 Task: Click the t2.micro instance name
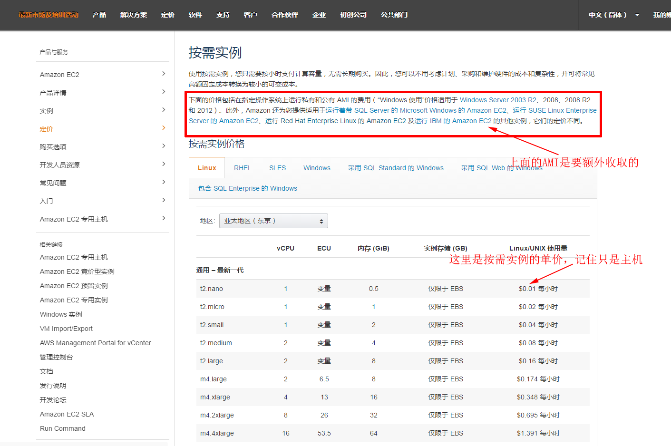[212, 307]
